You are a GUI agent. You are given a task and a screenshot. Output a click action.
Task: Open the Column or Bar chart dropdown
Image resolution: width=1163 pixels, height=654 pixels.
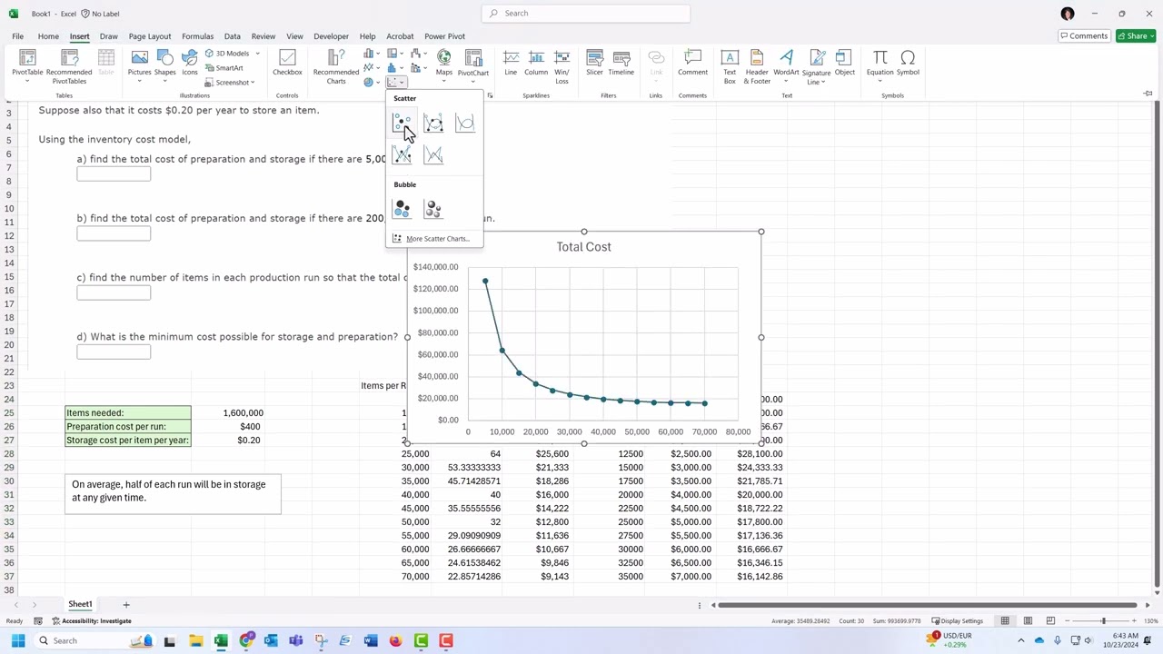click(x=371, y=54)
